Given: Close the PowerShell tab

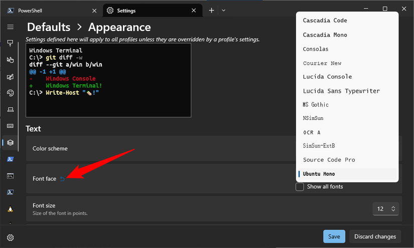Looking at the screenshot, I should click(x=94, y=11).
